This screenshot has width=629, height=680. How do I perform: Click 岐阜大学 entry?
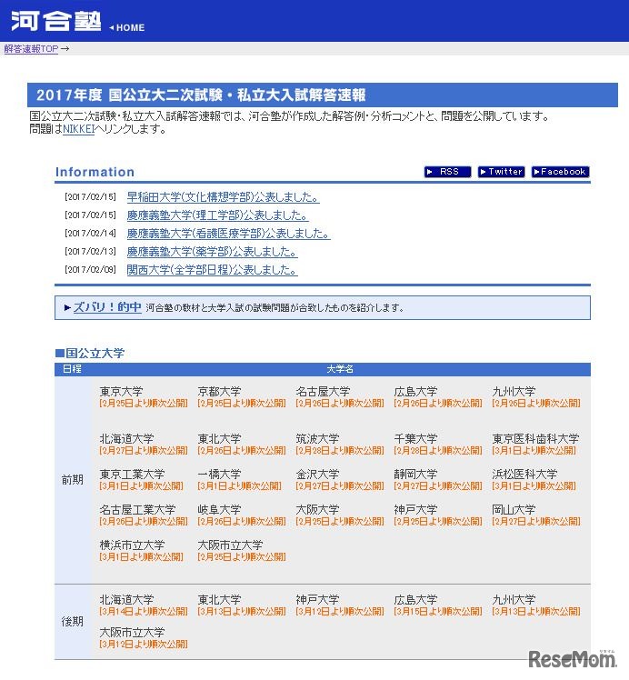point(219,510)
